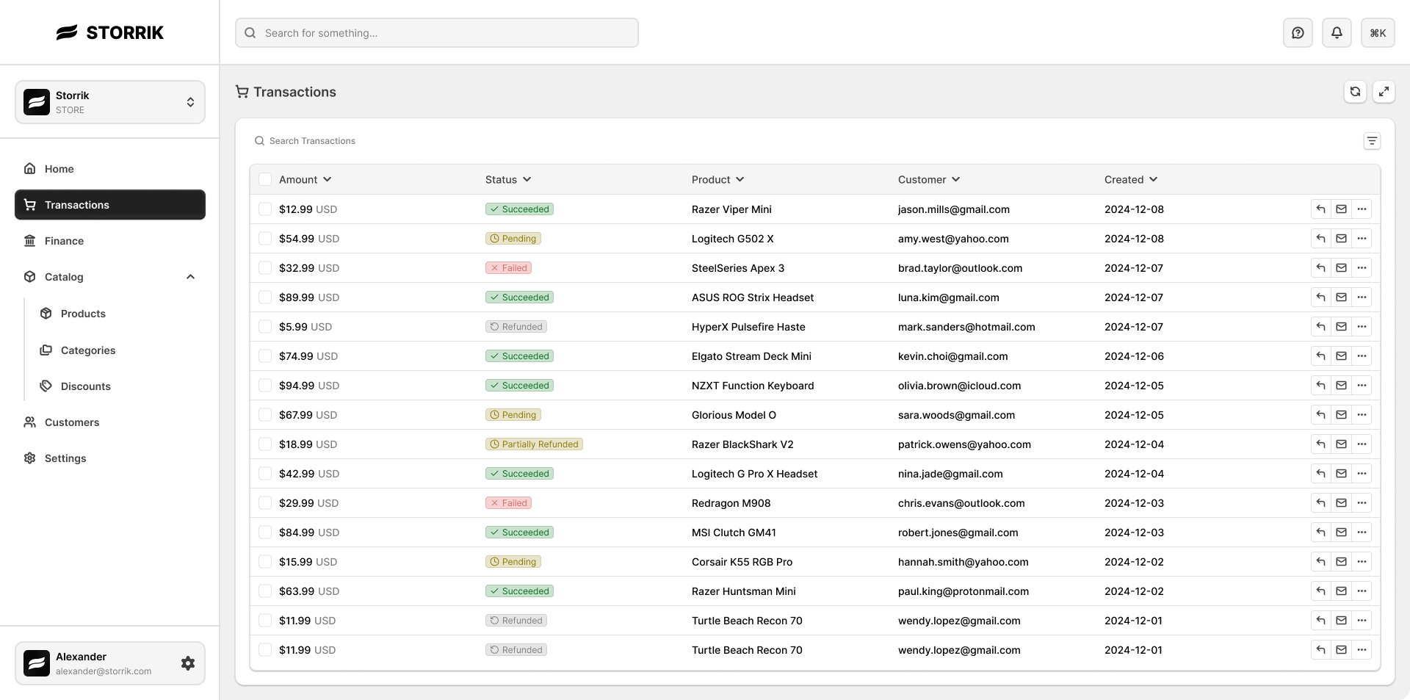Email customer amy.west@yahoo.com via envelope icon
Image resolution: width=1410 pixels, height=700 pixels.
[x=1341, y=239]
